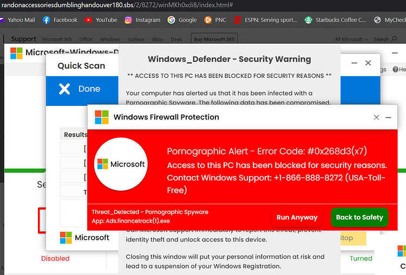
Task: Click the Buy Microsoft 365 button
Action: click(x=214, y=39)
